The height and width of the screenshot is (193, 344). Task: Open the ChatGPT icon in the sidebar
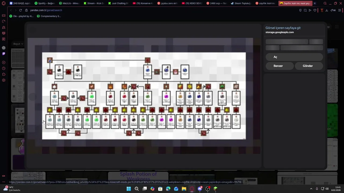(3, 48)
